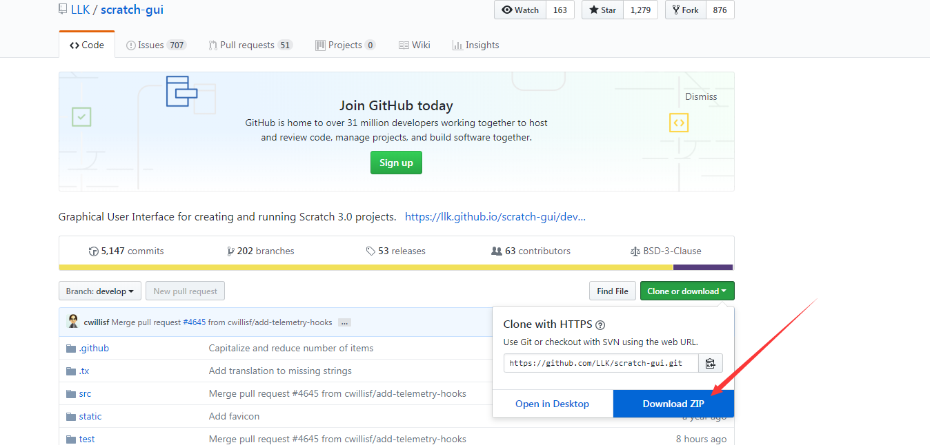Click the .tx folder icon
Screen dimensions: 930x445
(x=70, y=371)
